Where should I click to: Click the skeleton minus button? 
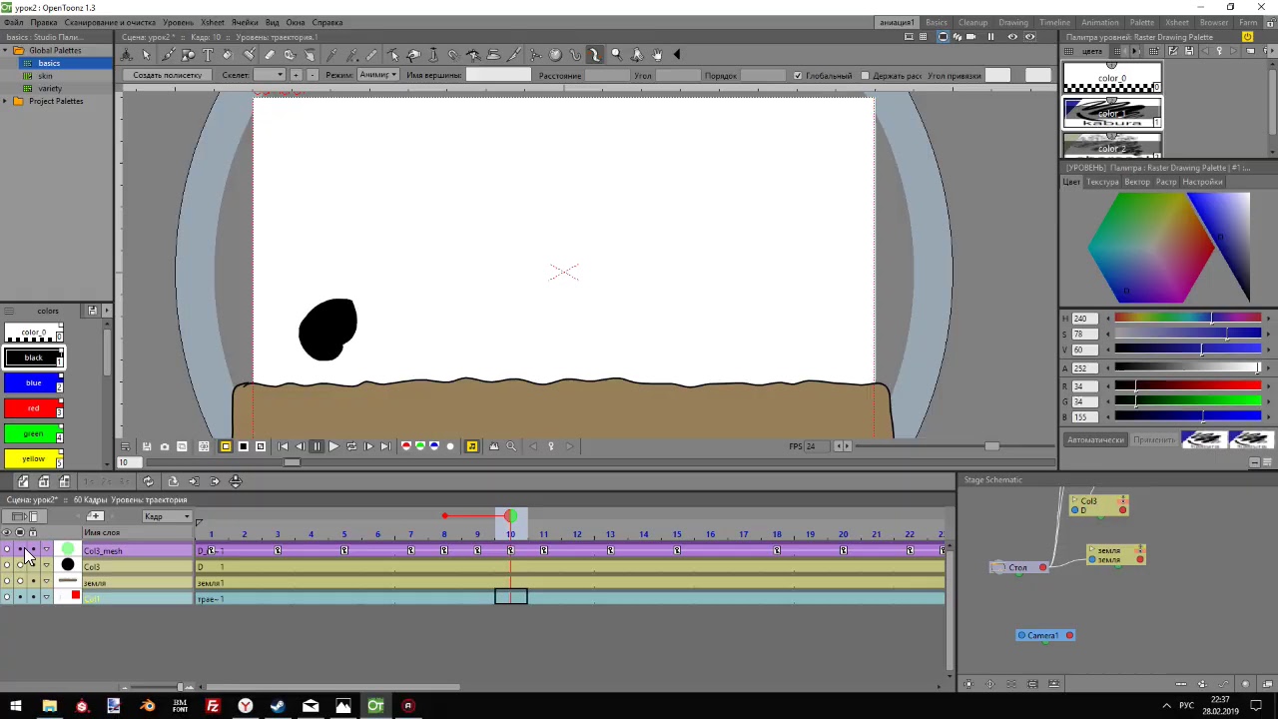coord(312,75)
